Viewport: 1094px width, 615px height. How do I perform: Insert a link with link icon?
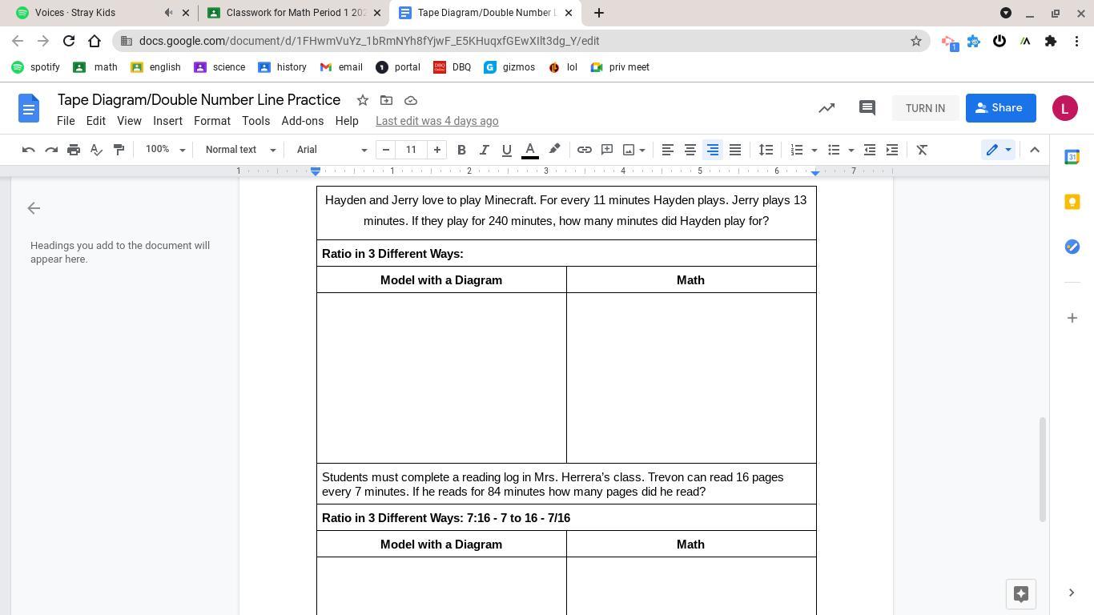[585, 150]
